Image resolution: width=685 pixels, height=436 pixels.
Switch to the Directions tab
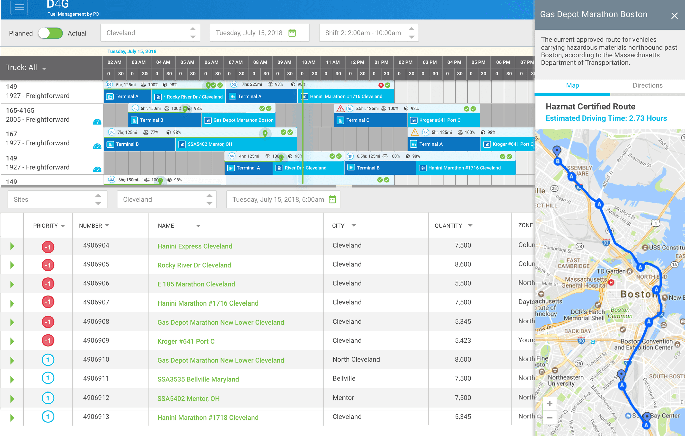[x=647, y=86]
